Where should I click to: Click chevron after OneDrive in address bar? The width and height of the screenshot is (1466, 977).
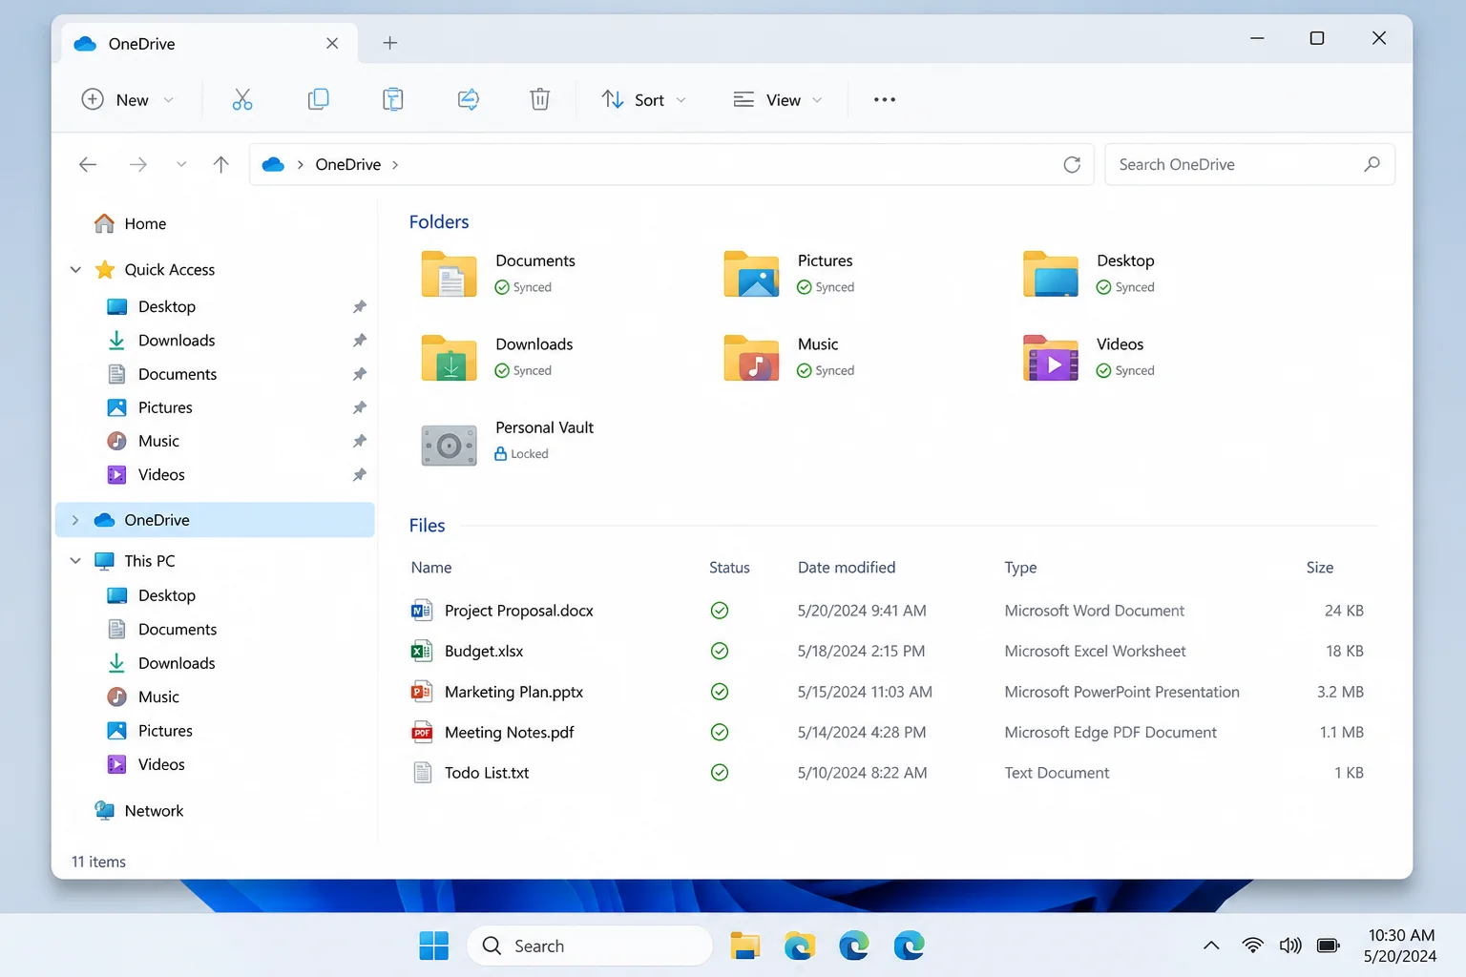pos(395,165)
